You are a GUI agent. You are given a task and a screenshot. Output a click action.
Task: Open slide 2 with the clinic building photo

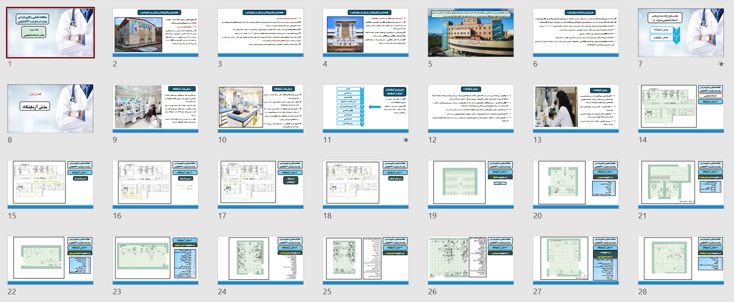click(x=156, y=33)
